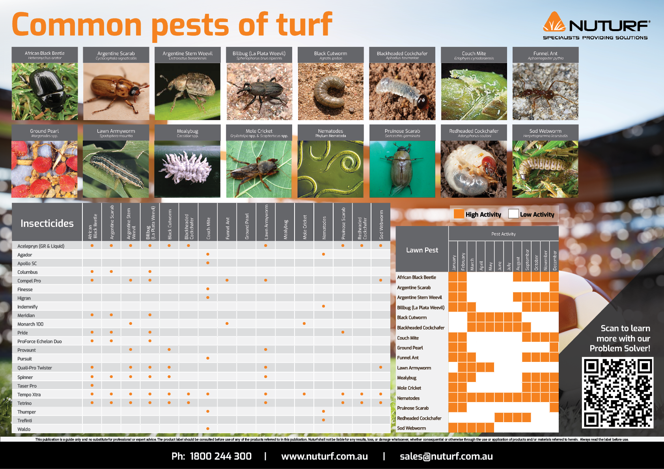664x469 pixels.
Task: Select the Pruinose Scarab photo
Action: (402, 169)
